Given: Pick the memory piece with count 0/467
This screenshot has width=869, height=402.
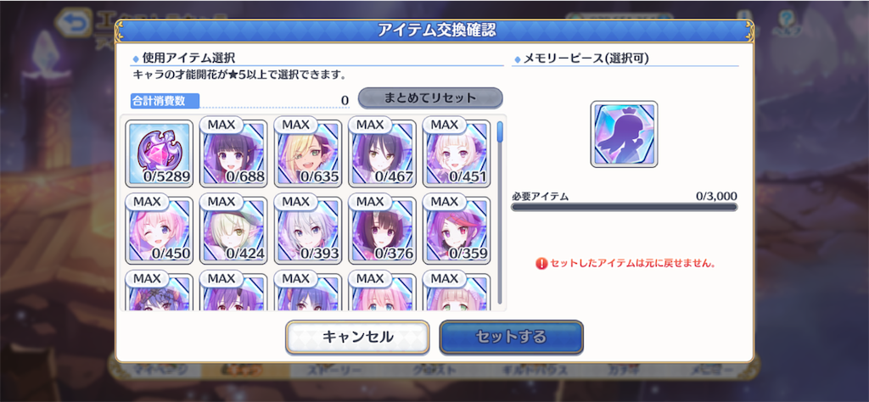Looking at the screenshot, I should click(x=382, y=154).
